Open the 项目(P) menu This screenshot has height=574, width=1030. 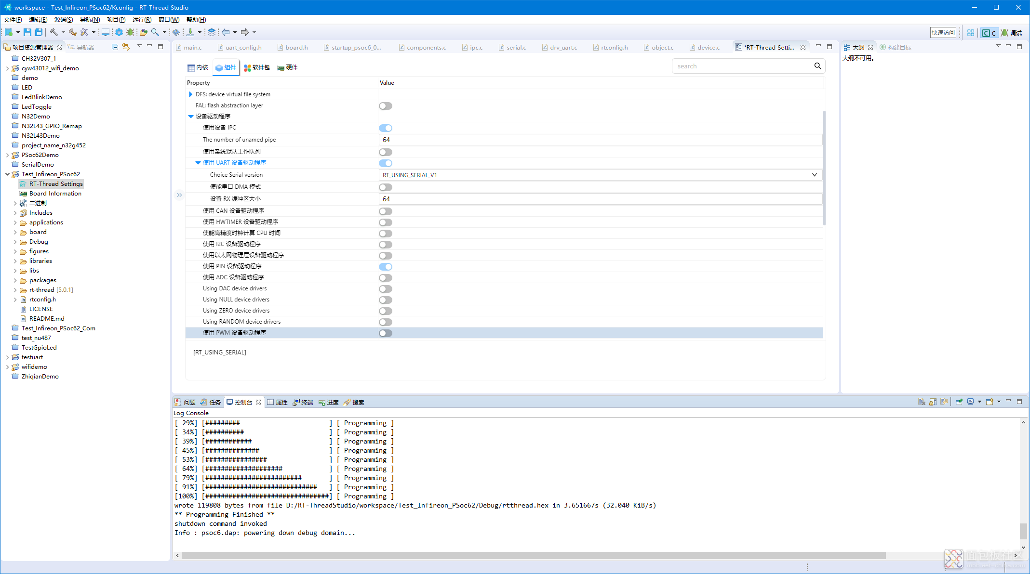coord(116,20)
